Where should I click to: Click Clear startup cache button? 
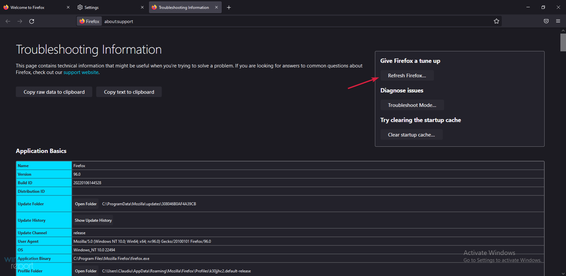(x=411, y=135)
